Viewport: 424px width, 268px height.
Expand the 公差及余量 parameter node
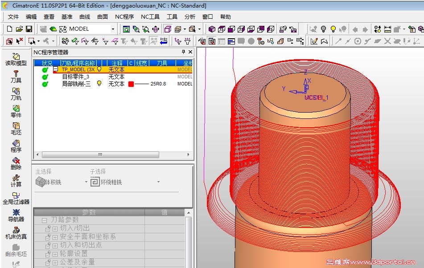click(55, 263)
